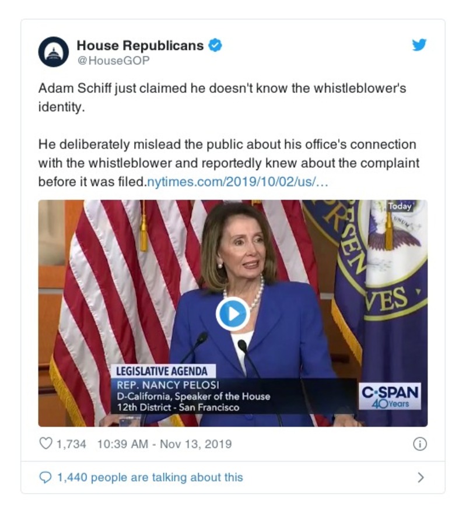Image resolution: width=466 pixels, height=517 pixels.
Task: Play the embedded C-SPAN video
Action: (x=233, y=314)
